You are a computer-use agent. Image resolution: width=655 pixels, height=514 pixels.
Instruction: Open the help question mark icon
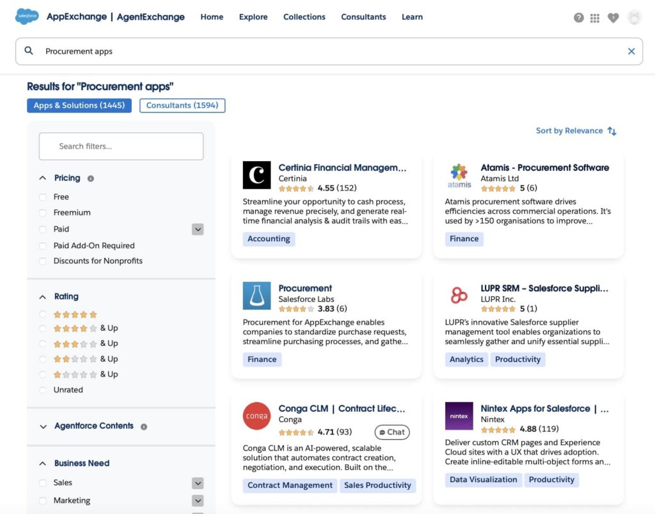[x=578, y=18]
